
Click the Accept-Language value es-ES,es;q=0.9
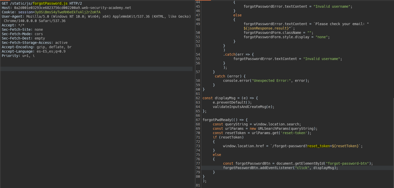[51, 51]
